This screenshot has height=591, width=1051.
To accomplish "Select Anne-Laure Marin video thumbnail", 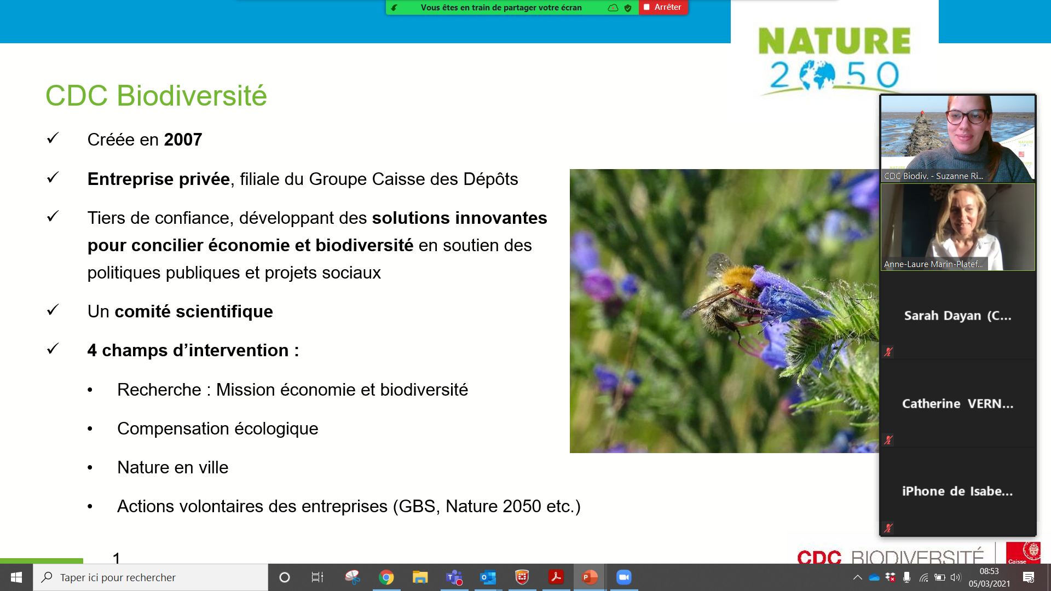I will pyautogui.click(x=958, y=227).
